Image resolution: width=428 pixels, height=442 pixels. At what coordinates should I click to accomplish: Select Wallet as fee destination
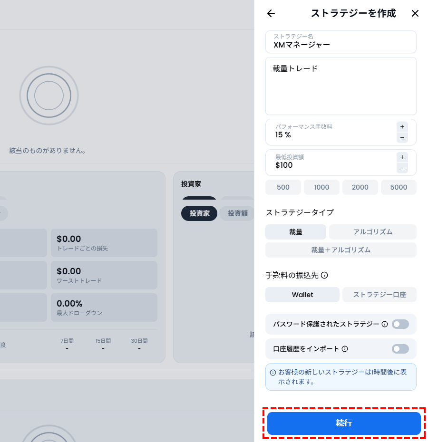(x=302, y=295)
